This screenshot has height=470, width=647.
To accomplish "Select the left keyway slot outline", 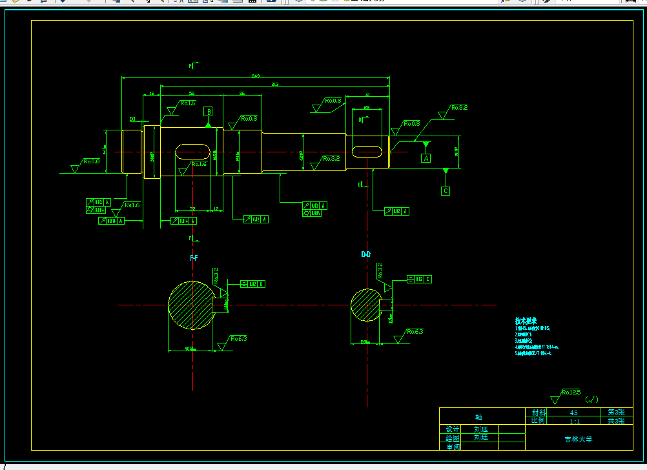I will [x=192, y=152].
